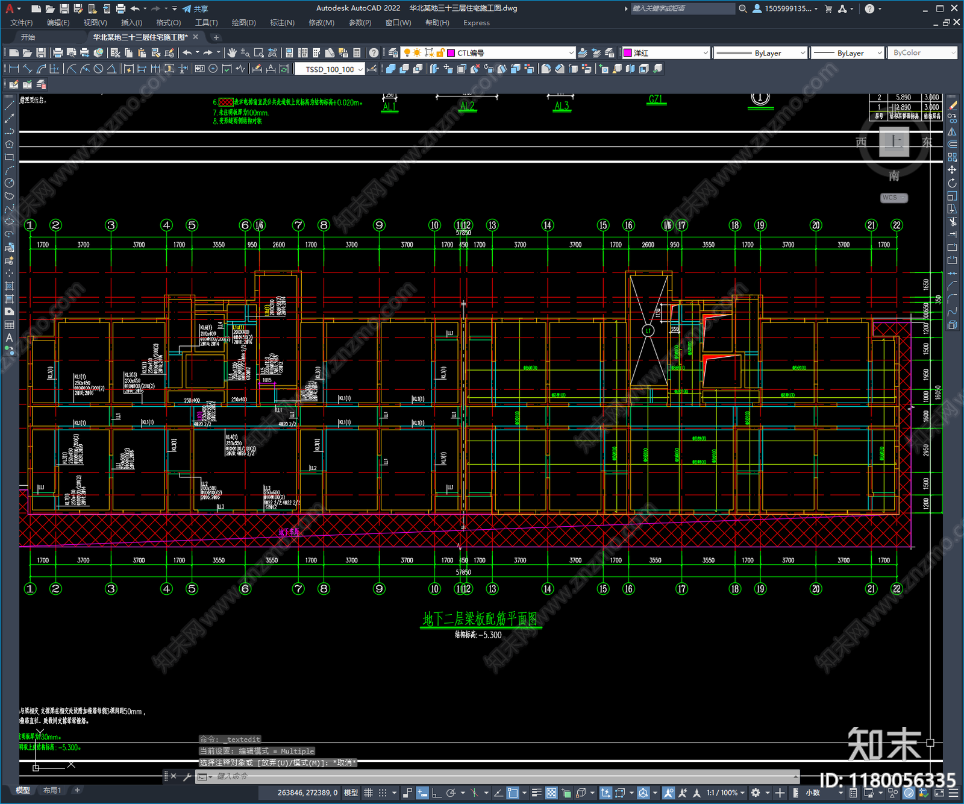Open Layer Properties manager icon
Screen dimensions: 964x804
tap(393, 53)
